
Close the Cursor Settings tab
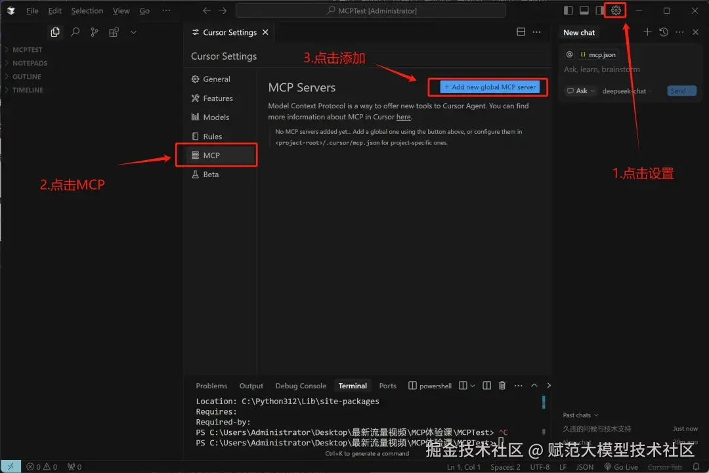point(265,32)
